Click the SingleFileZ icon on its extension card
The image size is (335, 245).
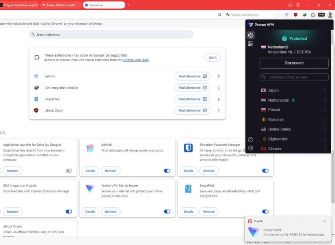pyautogui.click(x=188, y=188)
